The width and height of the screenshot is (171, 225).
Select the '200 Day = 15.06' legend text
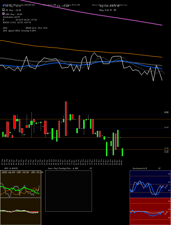pyautogui.click(x=14, y=14)
